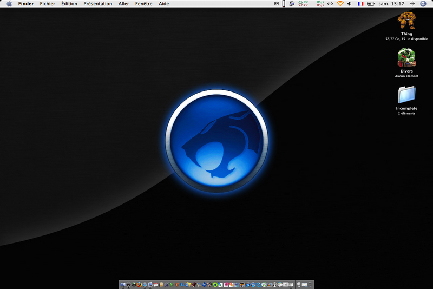Open the Apple menu

[9, 4]
